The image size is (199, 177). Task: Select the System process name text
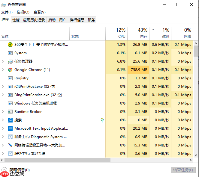tap(20, 53)
